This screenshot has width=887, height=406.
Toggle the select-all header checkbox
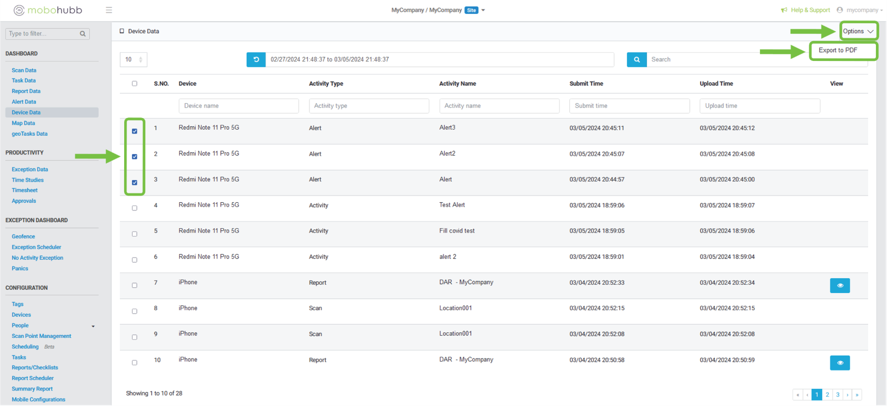click(x=135, y=84)
